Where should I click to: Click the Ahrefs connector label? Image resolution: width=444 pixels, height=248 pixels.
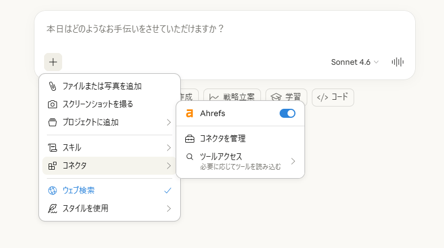(x=212, y=113)
